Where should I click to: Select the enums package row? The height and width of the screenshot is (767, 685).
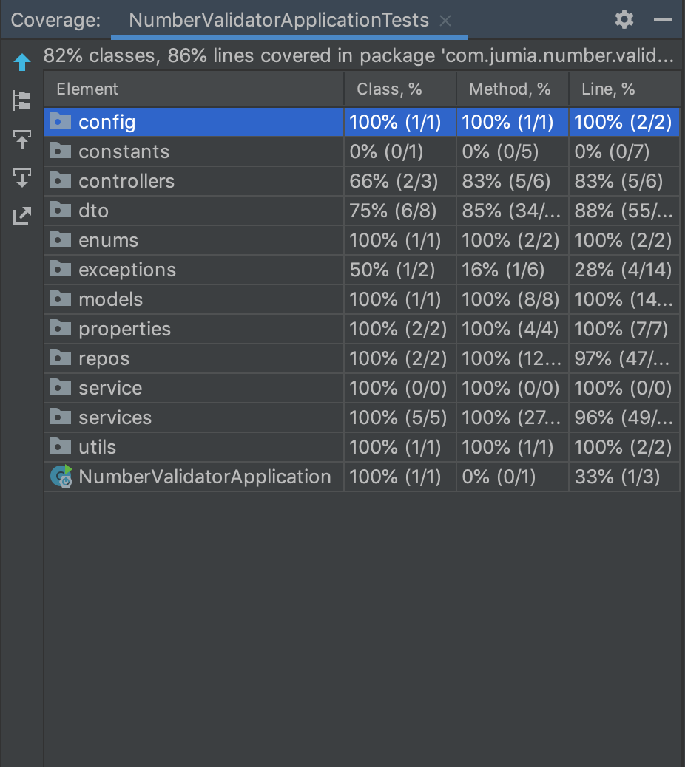362,240
